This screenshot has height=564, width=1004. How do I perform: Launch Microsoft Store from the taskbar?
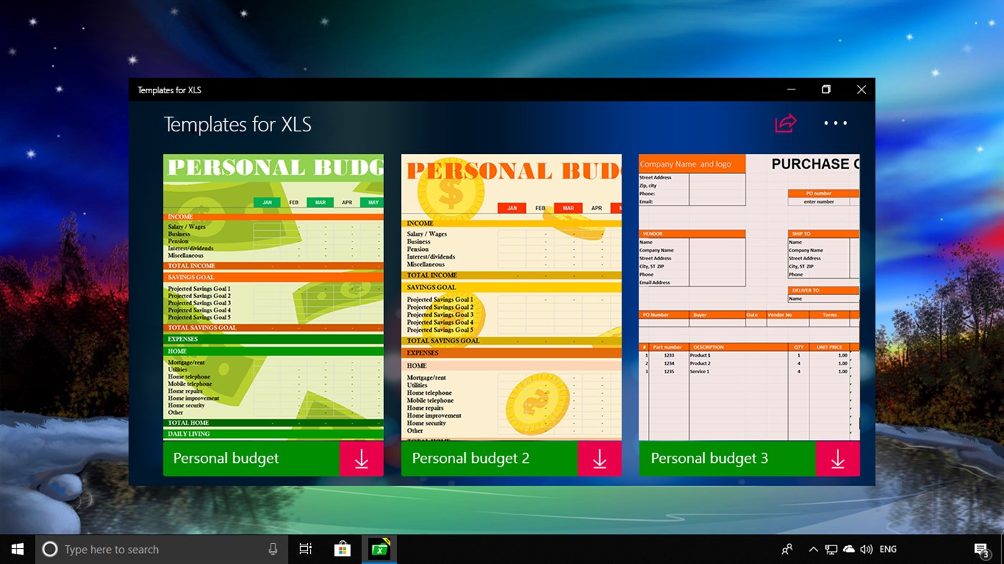coord(342,549)
